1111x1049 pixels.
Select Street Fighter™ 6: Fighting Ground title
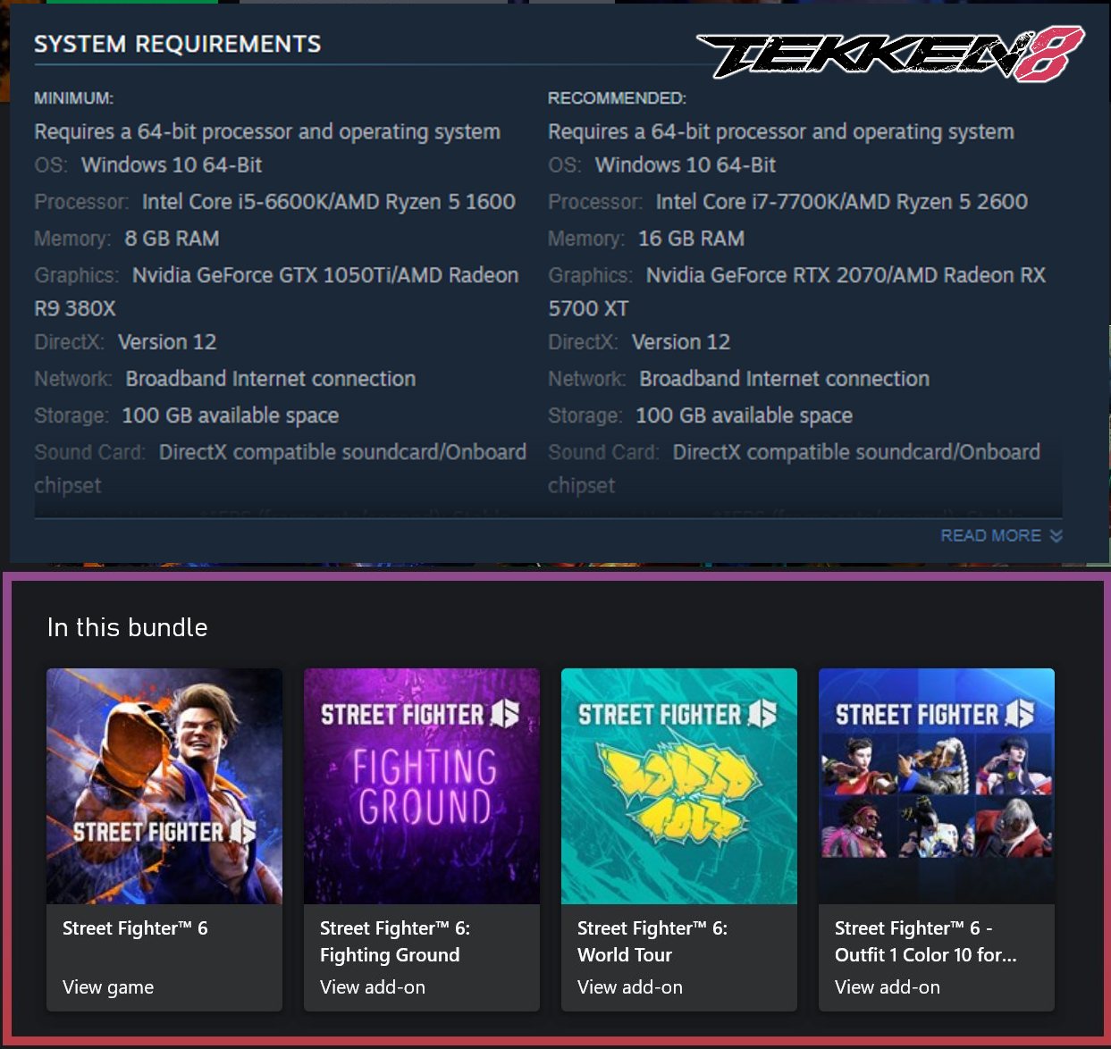[x=395, y=942]
